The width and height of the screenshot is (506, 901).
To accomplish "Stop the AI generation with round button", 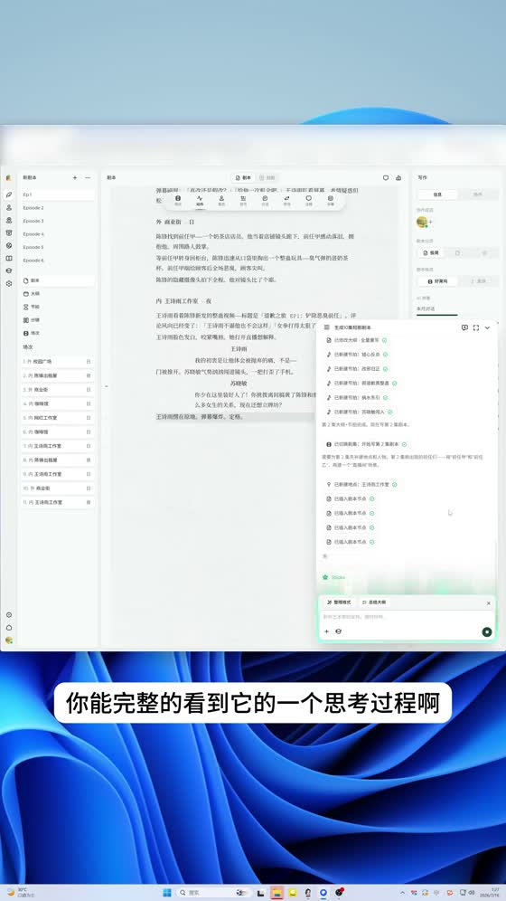I will click(486, 632).
